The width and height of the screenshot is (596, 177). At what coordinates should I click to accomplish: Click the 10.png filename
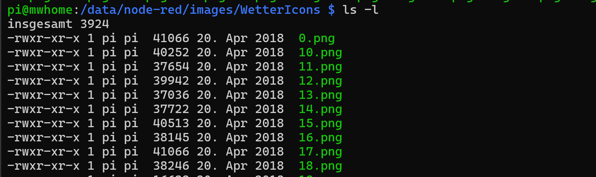tap(320, 52)
